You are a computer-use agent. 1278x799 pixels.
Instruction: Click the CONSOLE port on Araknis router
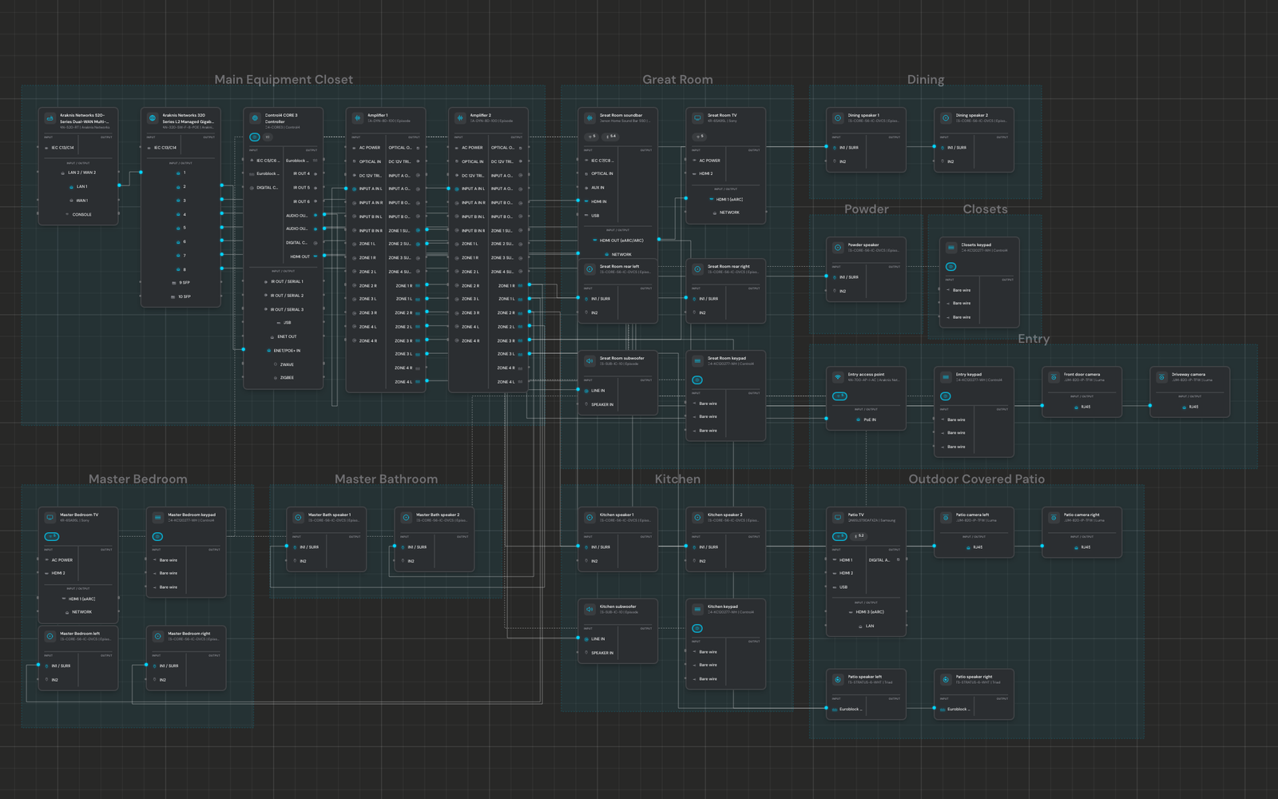click(x=78, y=214)
